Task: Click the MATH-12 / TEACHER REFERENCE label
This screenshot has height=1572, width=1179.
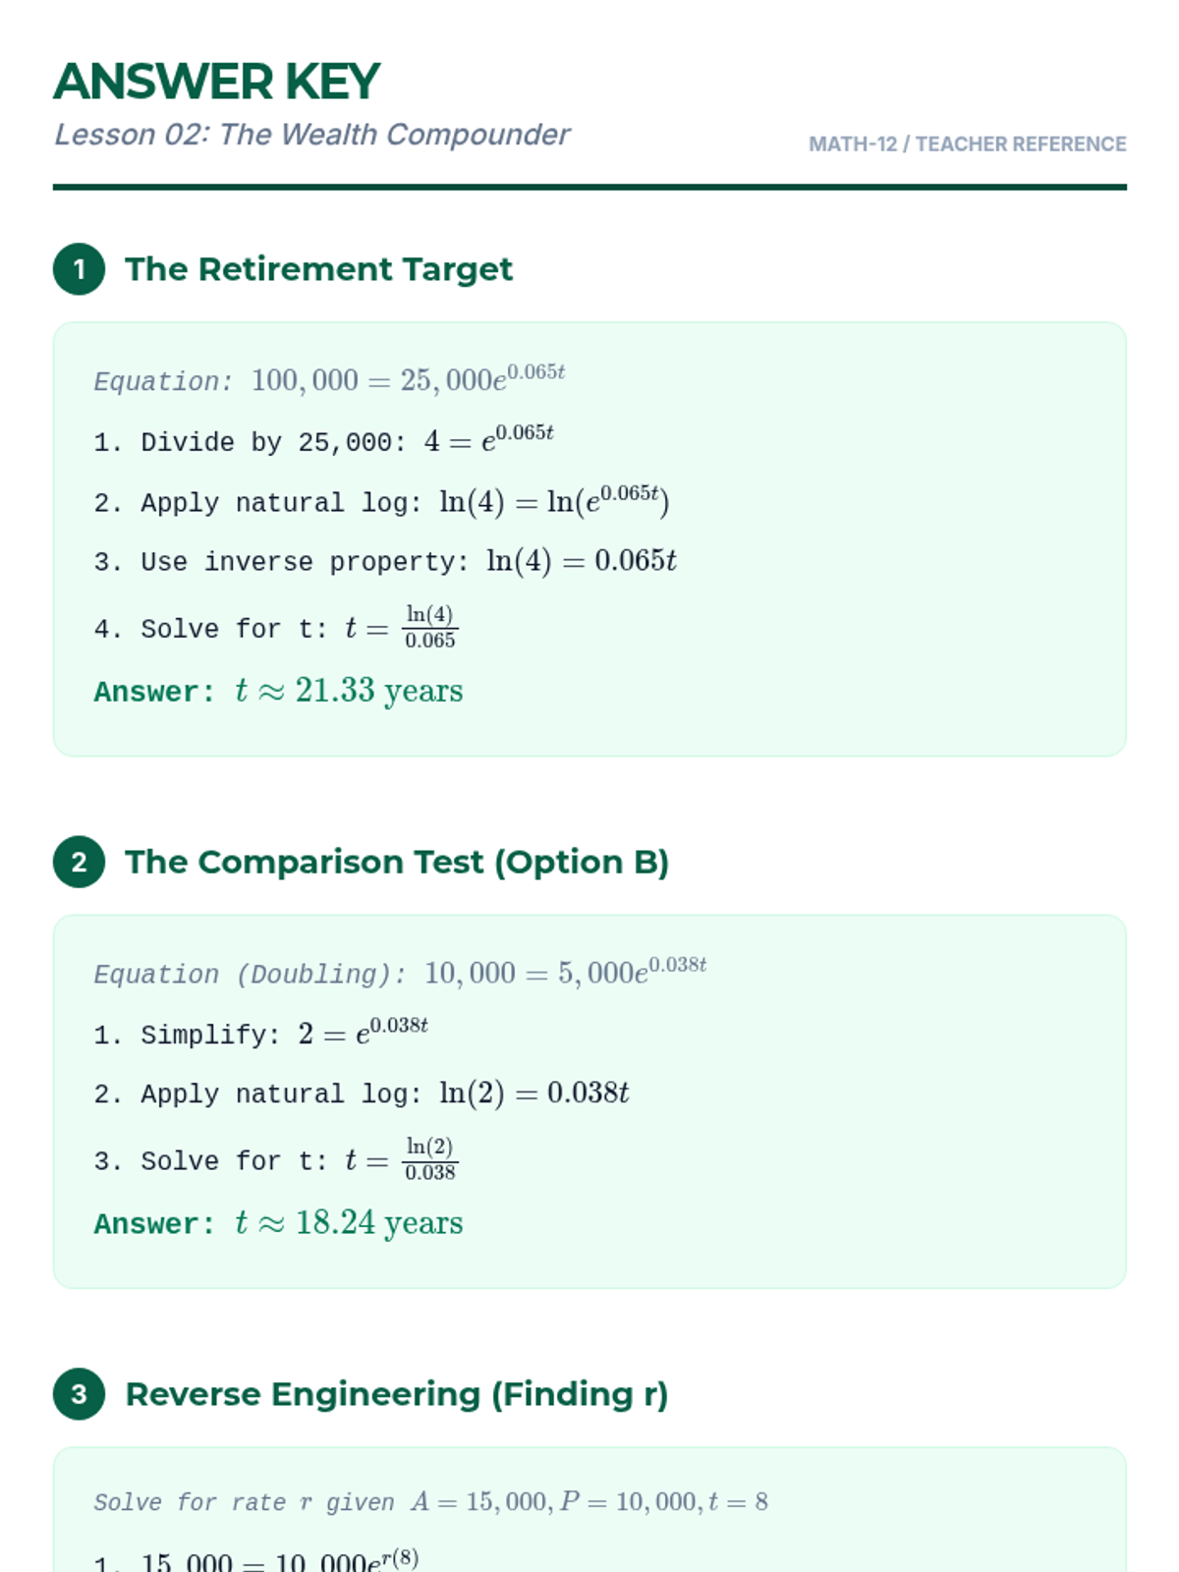Action: click(967, 144)
